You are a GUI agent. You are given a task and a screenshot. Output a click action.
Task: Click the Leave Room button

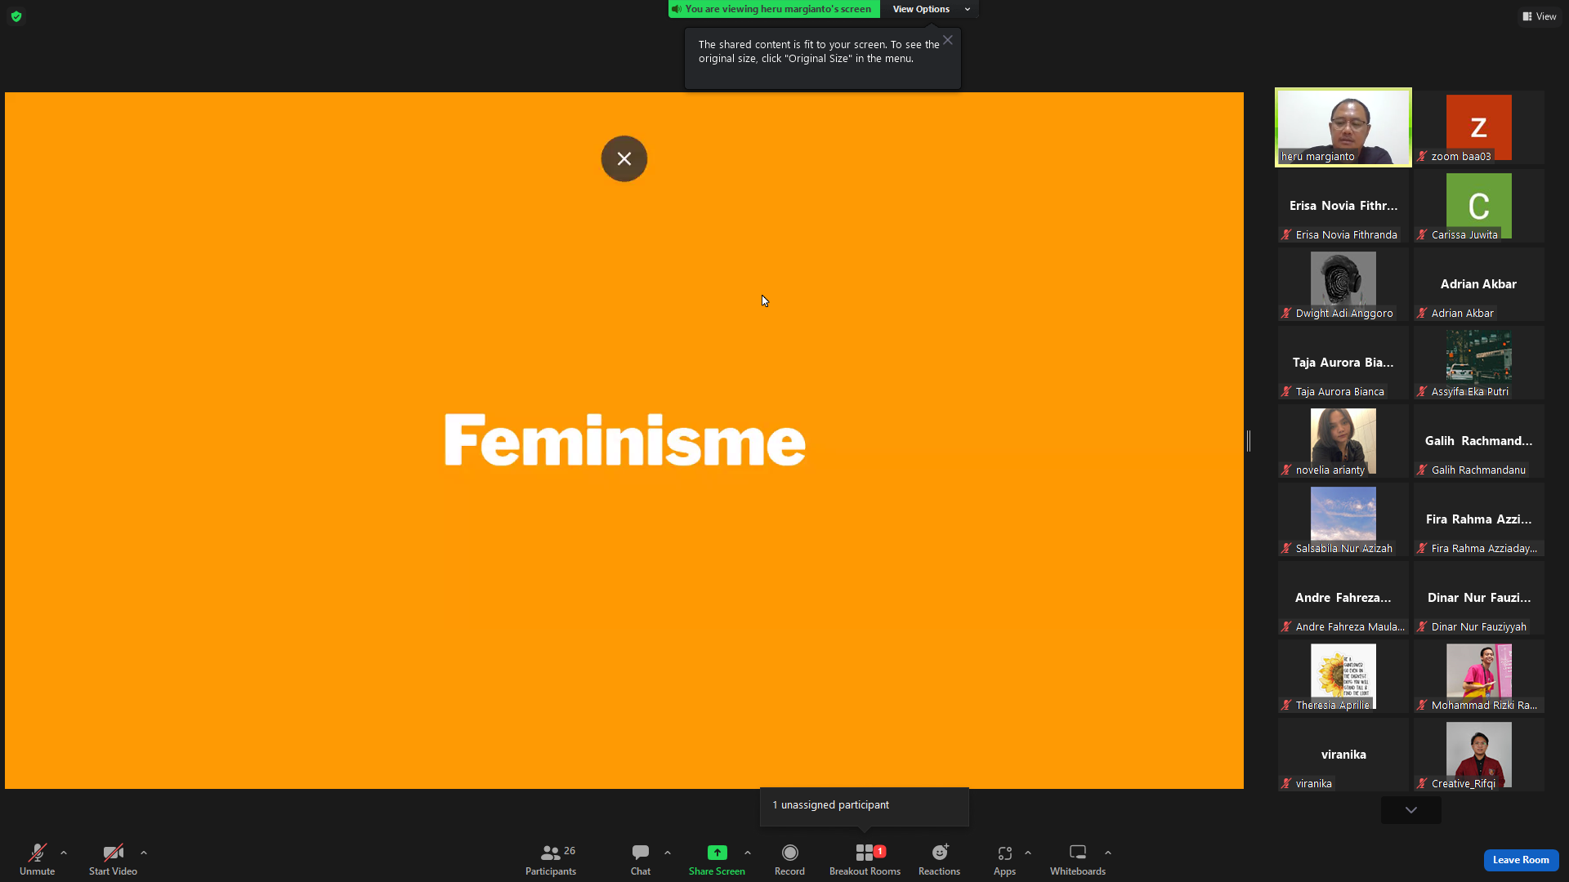pos(1521,860)
